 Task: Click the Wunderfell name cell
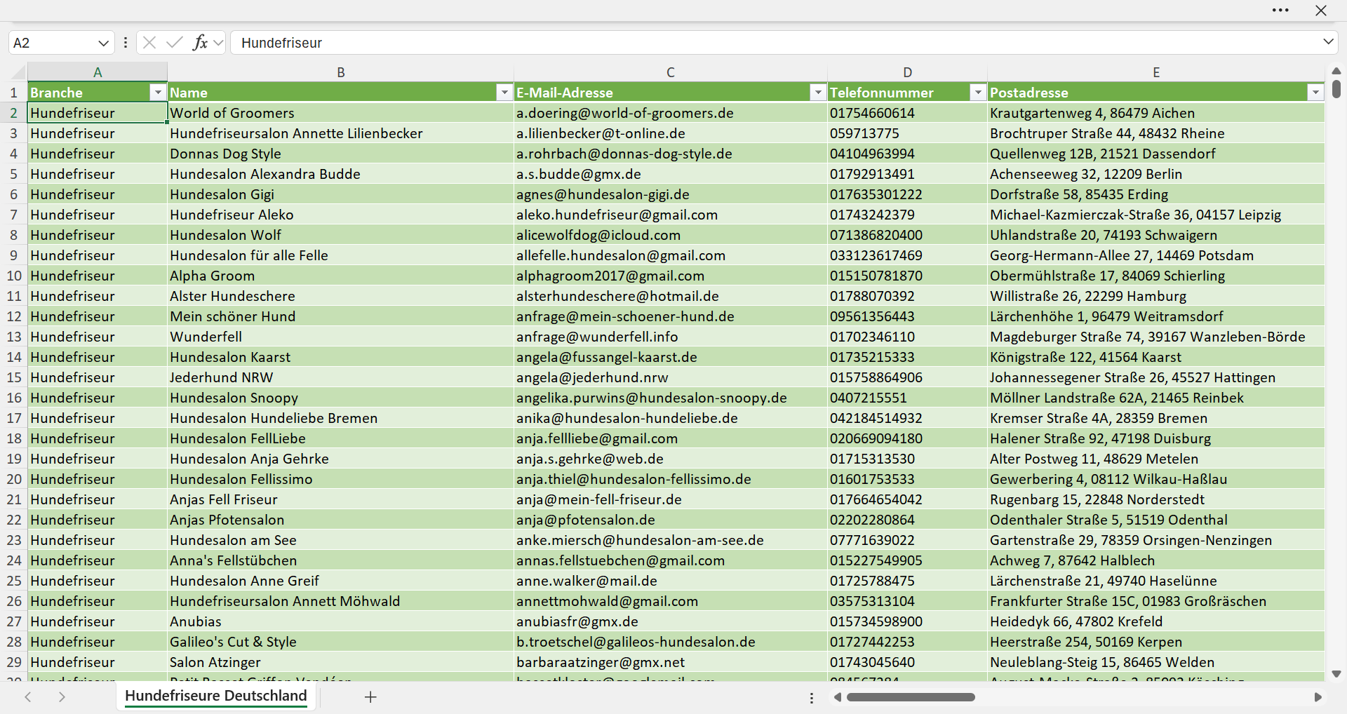(x=341, y=337)
